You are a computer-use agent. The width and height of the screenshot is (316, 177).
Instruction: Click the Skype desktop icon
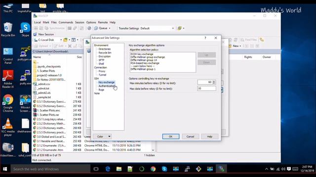coord(25,29)
